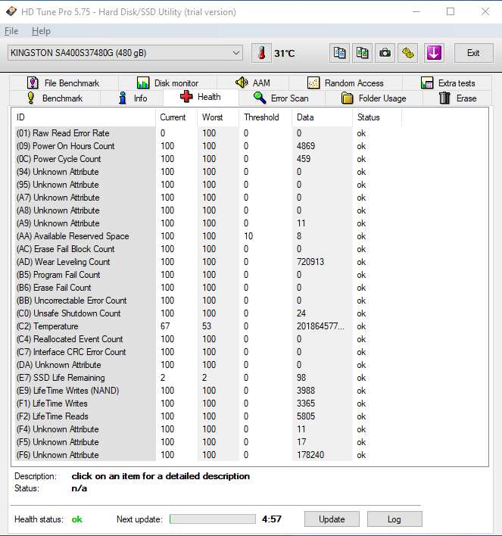Viewport: 502px width, 536px height.
Task: Save screenshot using camera icon
Action: (385, 53)
